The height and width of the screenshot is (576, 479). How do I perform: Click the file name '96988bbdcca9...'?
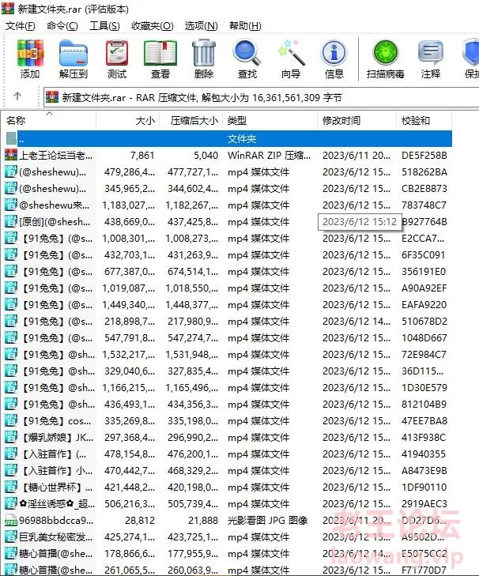pos(56,521)
